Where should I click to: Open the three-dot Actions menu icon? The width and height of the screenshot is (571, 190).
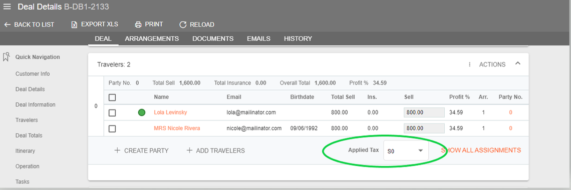[x=469, y=64]
